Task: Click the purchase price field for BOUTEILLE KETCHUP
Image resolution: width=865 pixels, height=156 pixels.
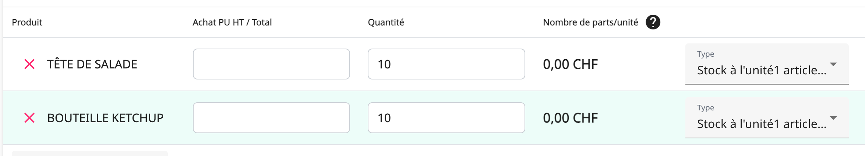Action: (271, 118)
